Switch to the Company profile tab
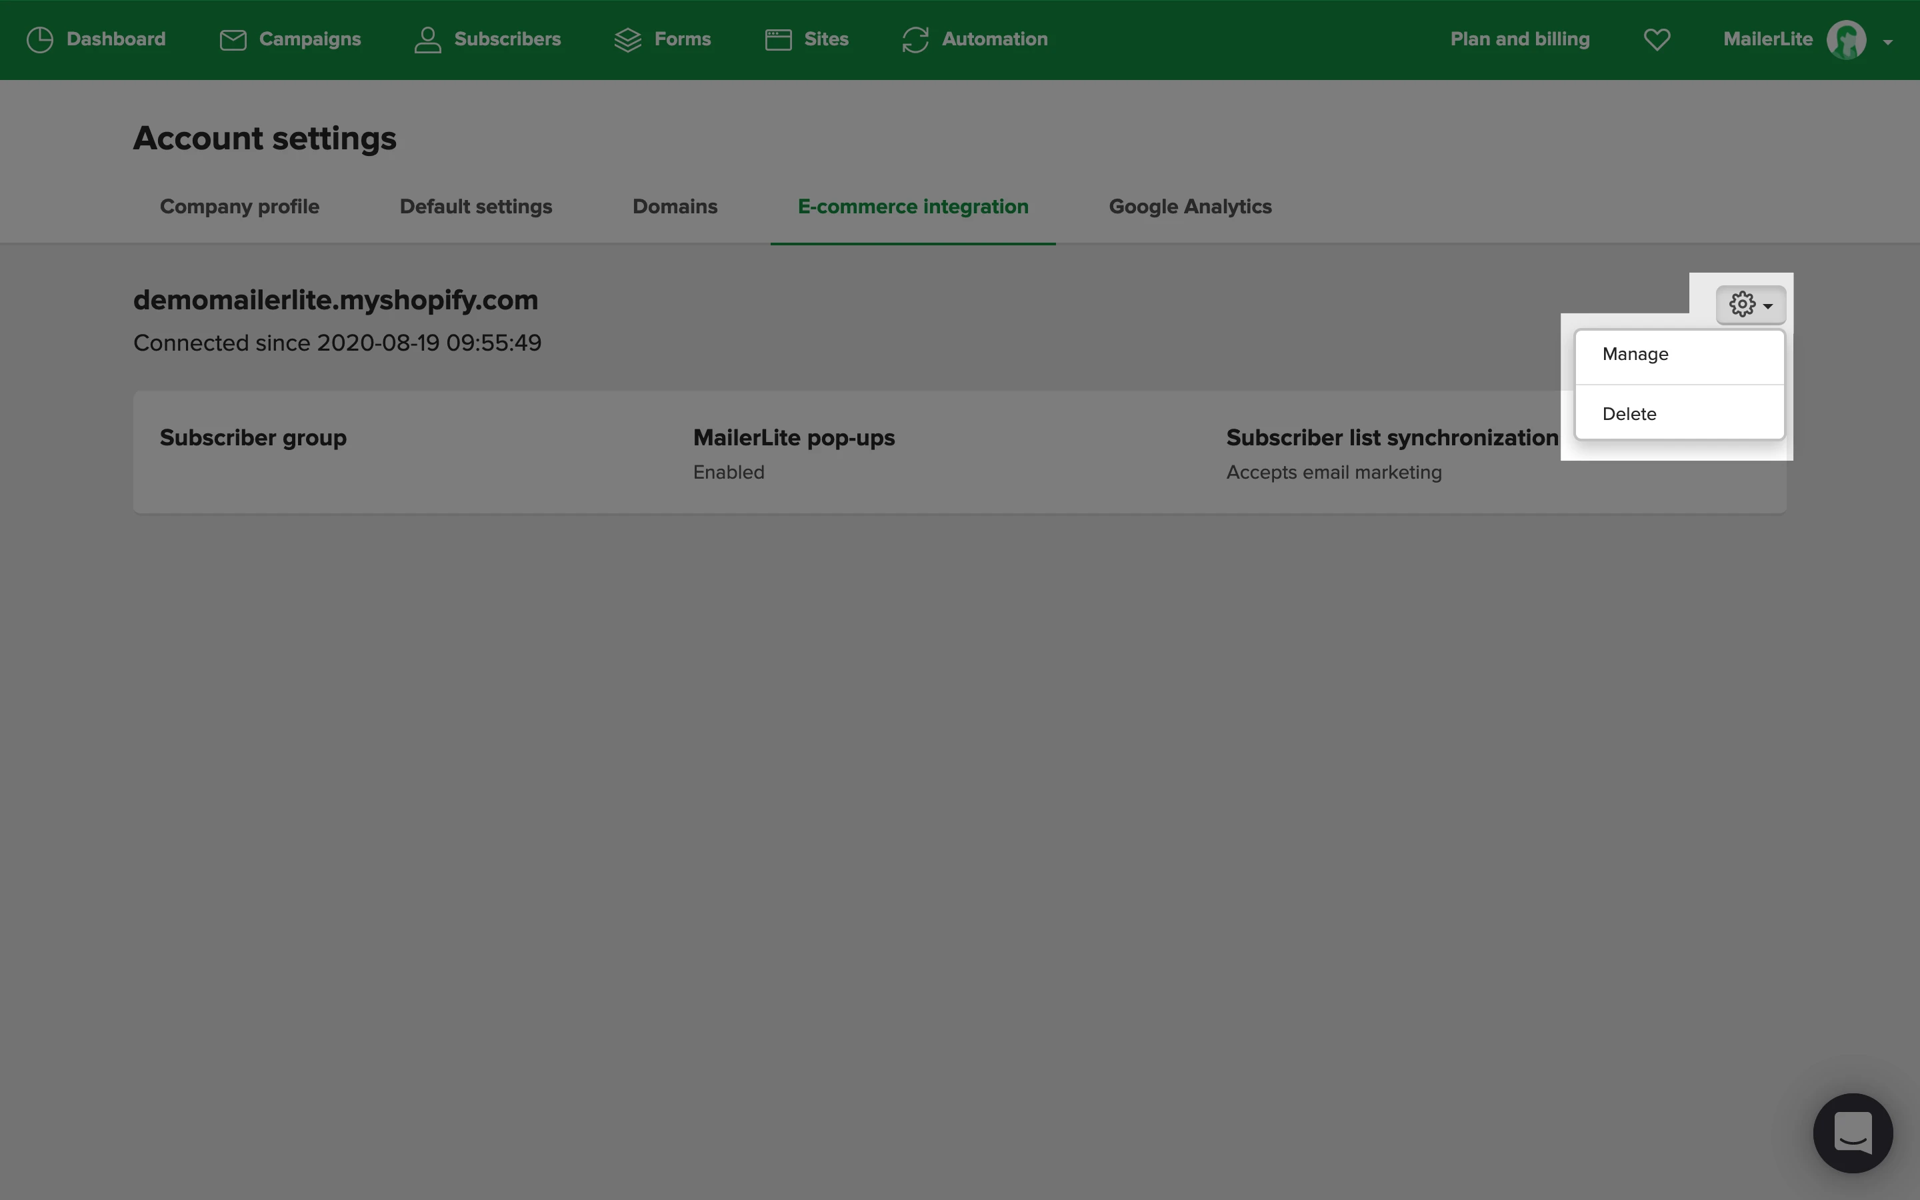Screen dimensions: 1920x1200 (x=239, y=207)
